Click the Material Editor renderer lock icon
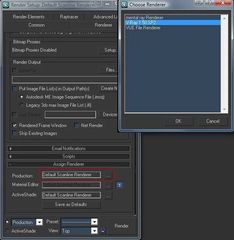The image size is (234, 240). click(119, 185)
